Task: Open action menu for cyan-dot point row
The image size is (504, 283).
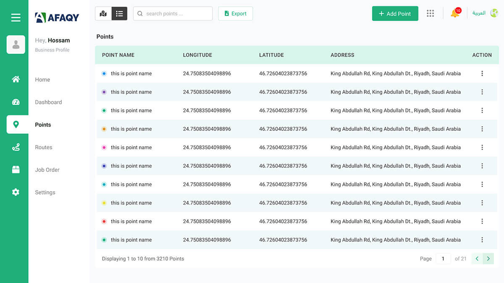Action: [482, 184]
